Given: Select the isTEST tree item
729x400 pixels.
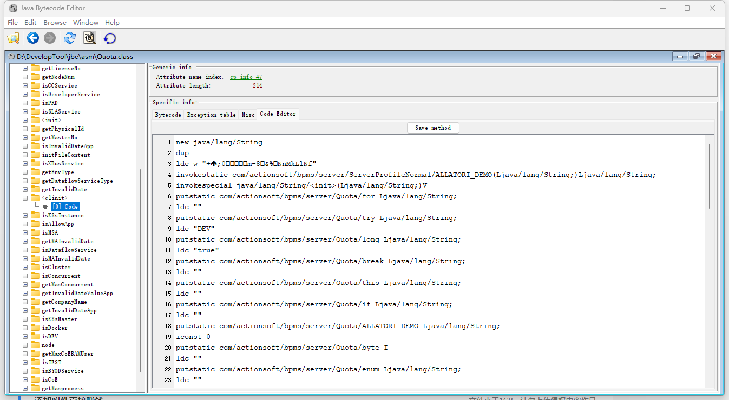Looking at the screenshot, I should (51, 362).
